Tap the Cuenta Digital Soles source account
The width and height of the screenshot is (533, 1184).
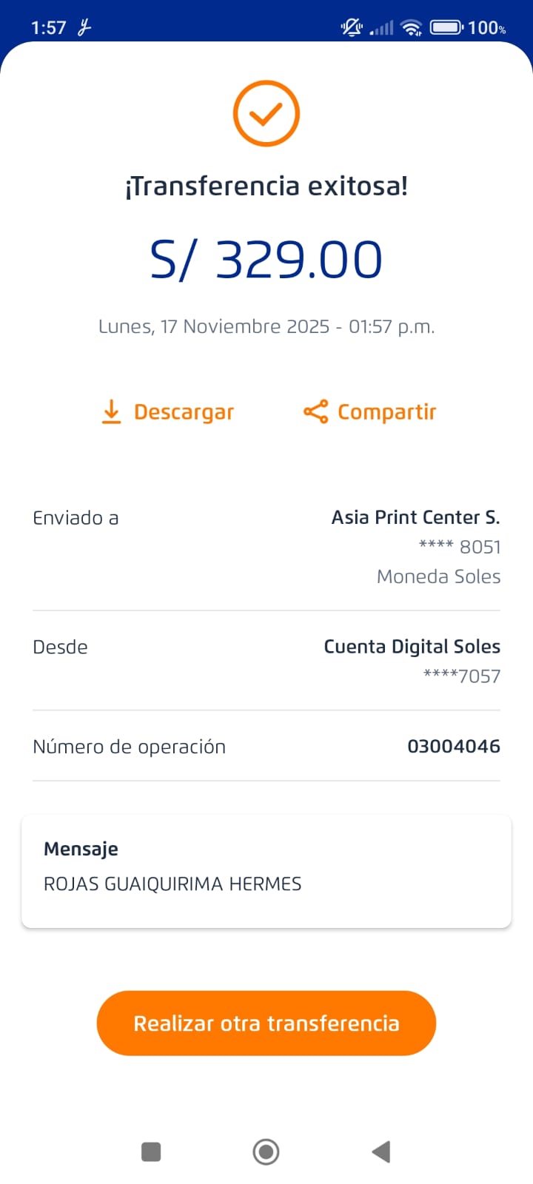pyautogui.click(x=412, y=647)
